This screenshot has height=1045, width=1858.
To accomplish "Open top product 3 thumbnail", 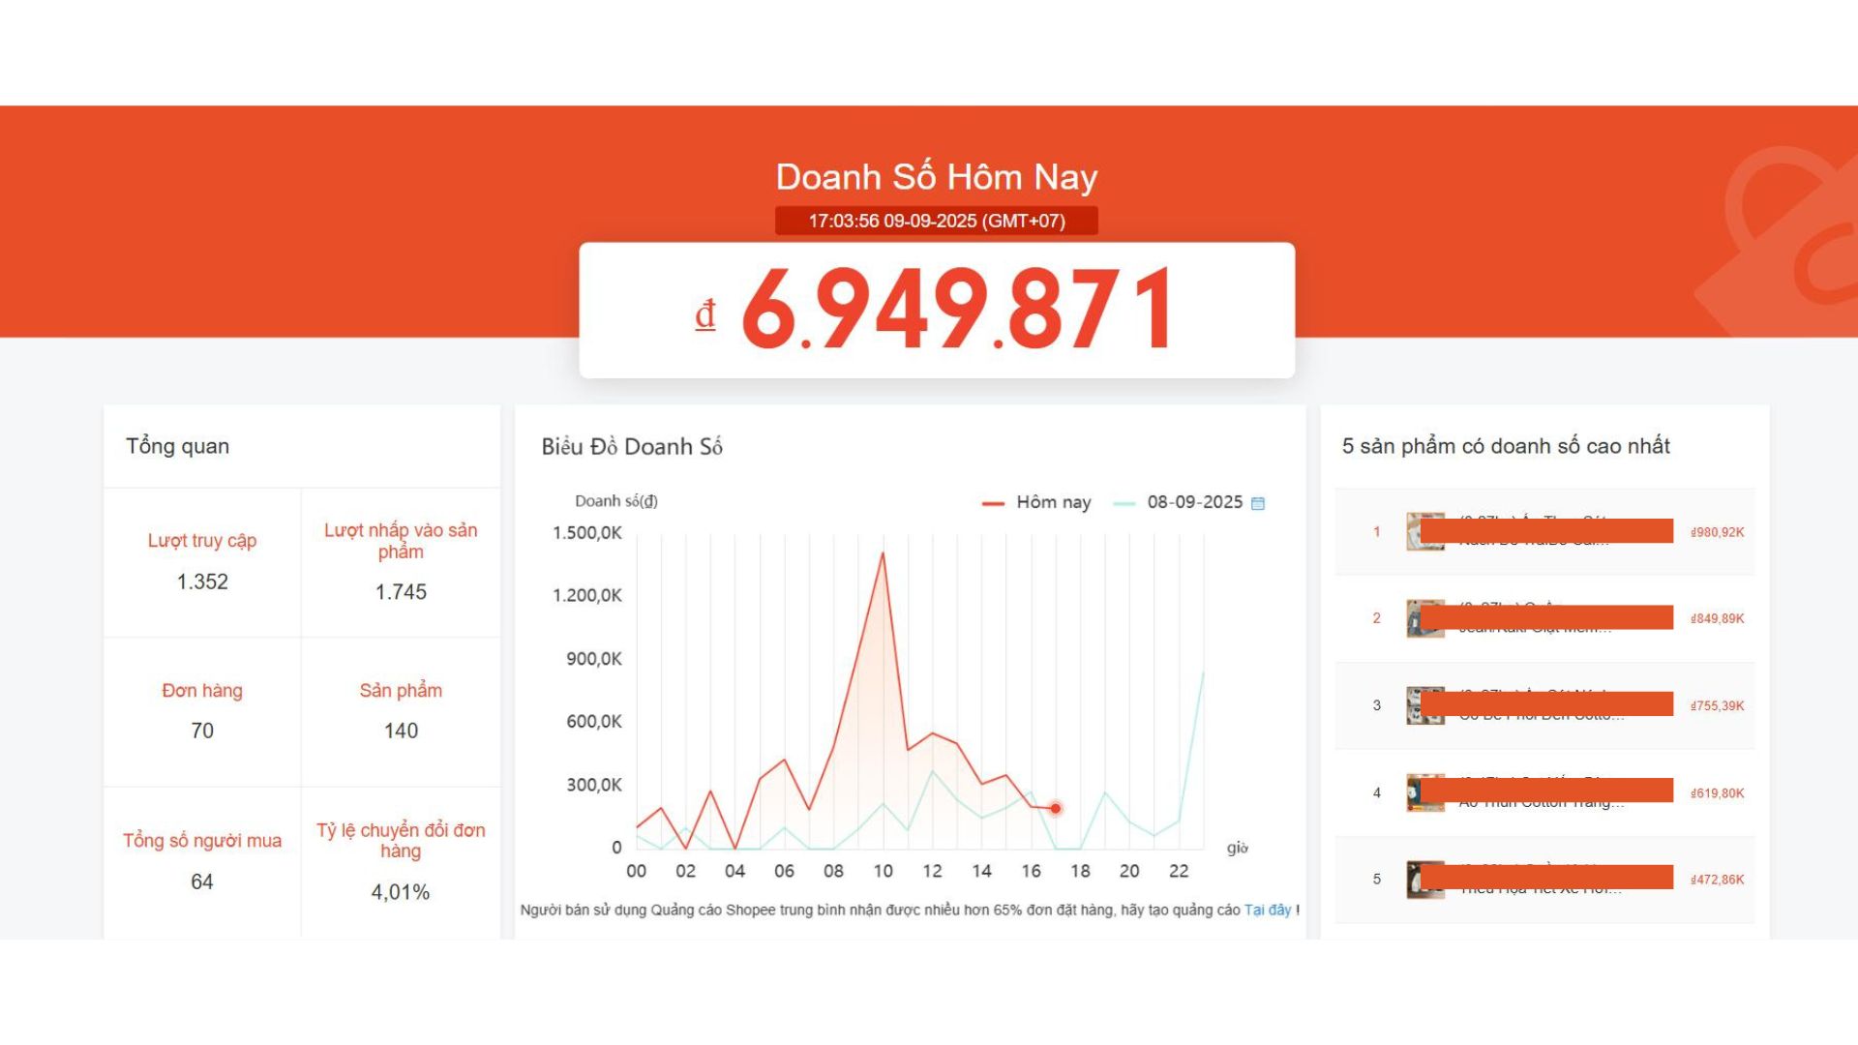I will pyautogui.click(x=1414, y=705).
